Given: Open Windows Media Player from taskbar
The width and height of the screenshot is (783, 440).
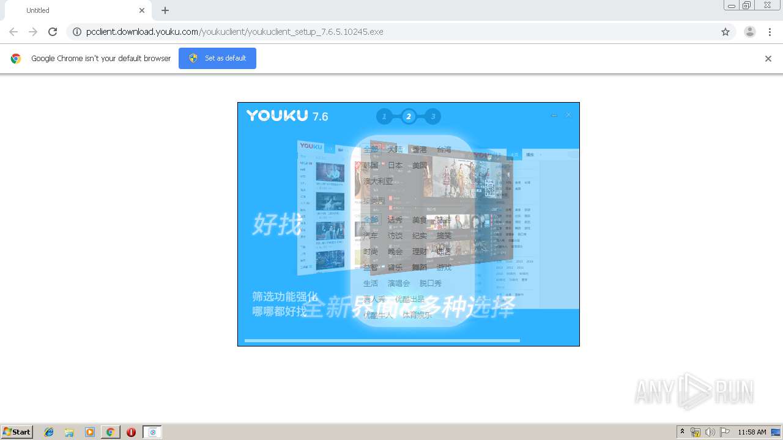Looking at the screenshot, I should point(90,432).
